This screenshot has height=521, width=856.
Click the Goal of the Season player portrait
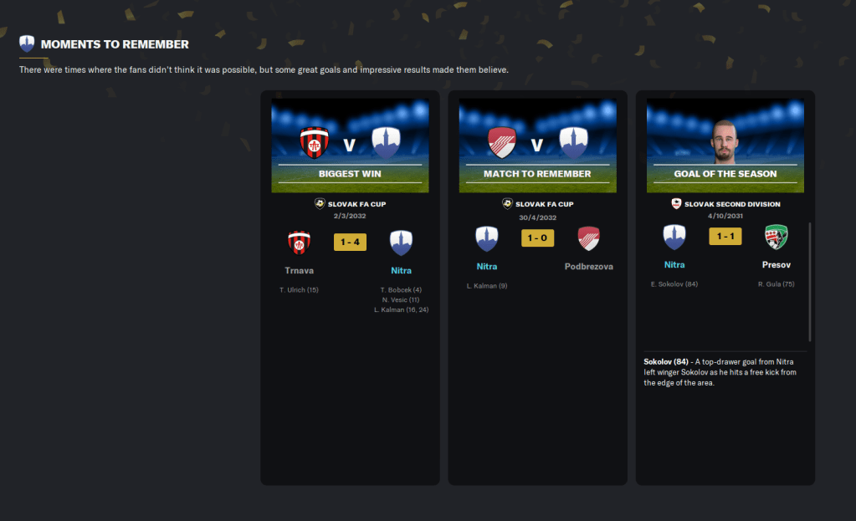click(x=725, y=141)
